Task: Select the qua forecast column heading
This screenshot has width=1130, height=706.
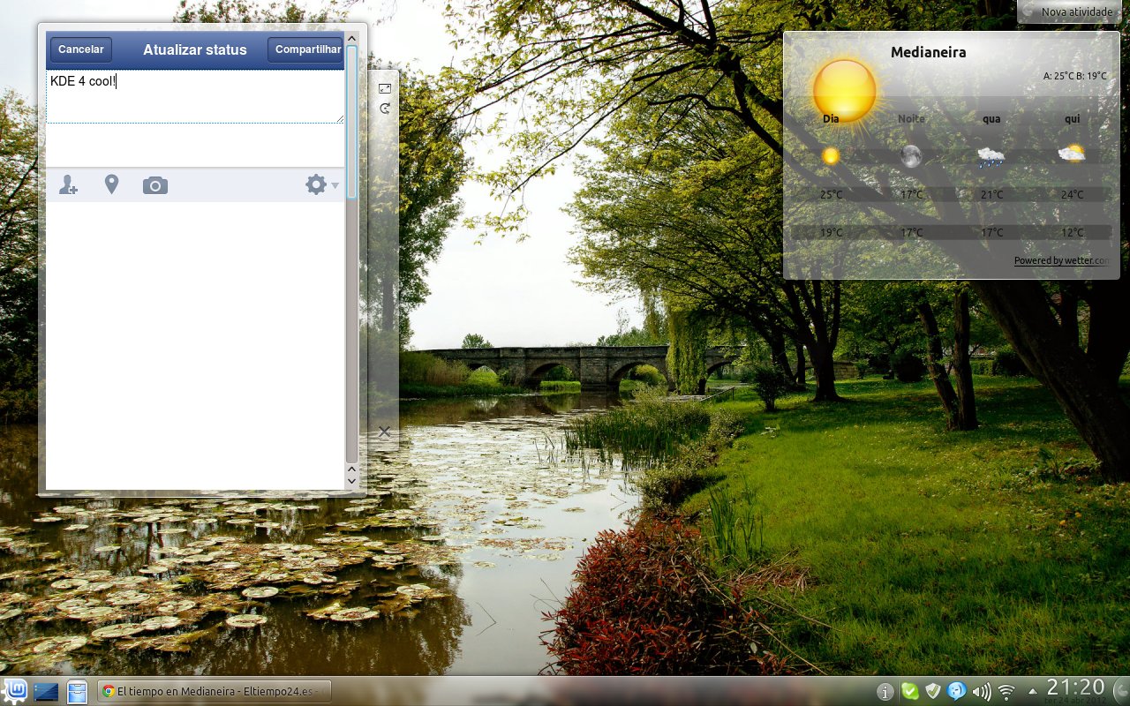Action: pyautogui.click(x=991, y=118)
